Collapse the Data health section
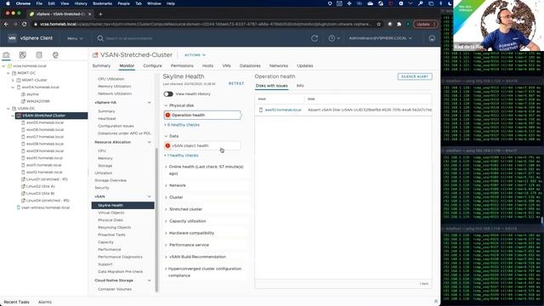Image resolution: width=544 pixels, height=306 pixels. point(166,136)
